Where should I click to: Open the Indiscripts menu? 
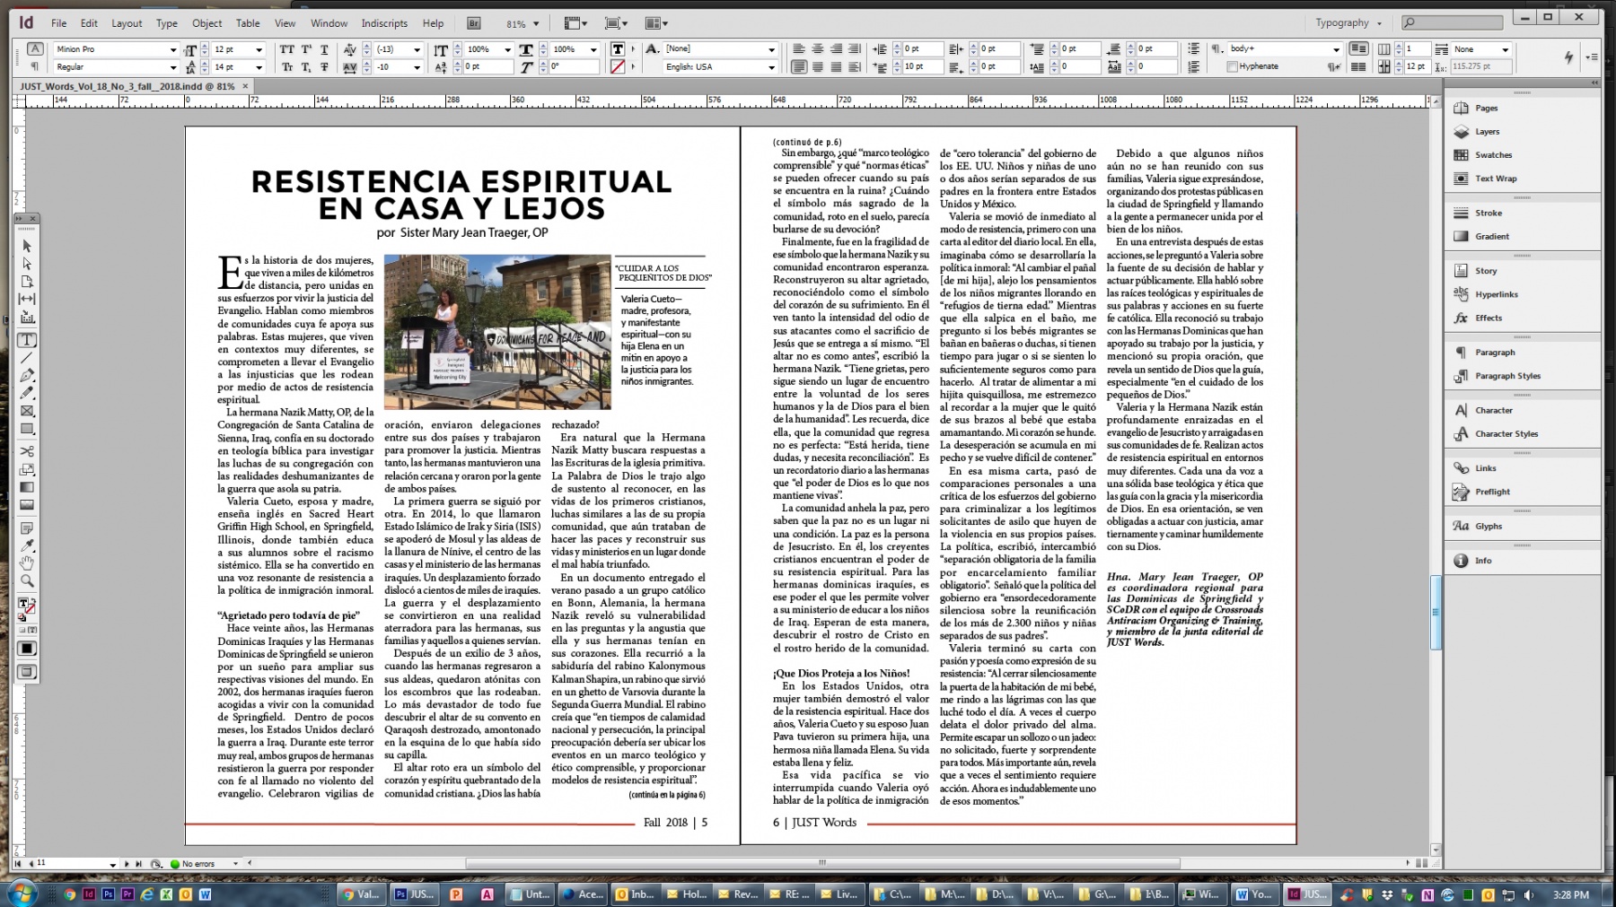click(384, 23)
